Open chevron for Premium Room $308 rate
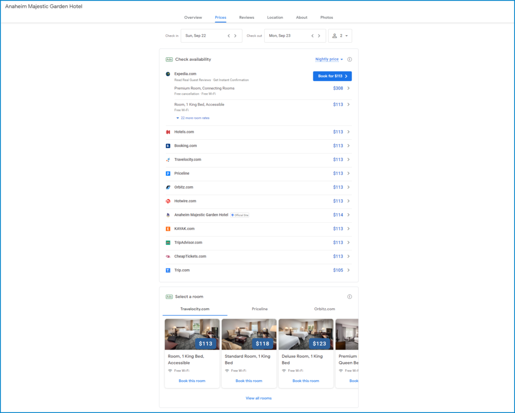 [349, 88]
